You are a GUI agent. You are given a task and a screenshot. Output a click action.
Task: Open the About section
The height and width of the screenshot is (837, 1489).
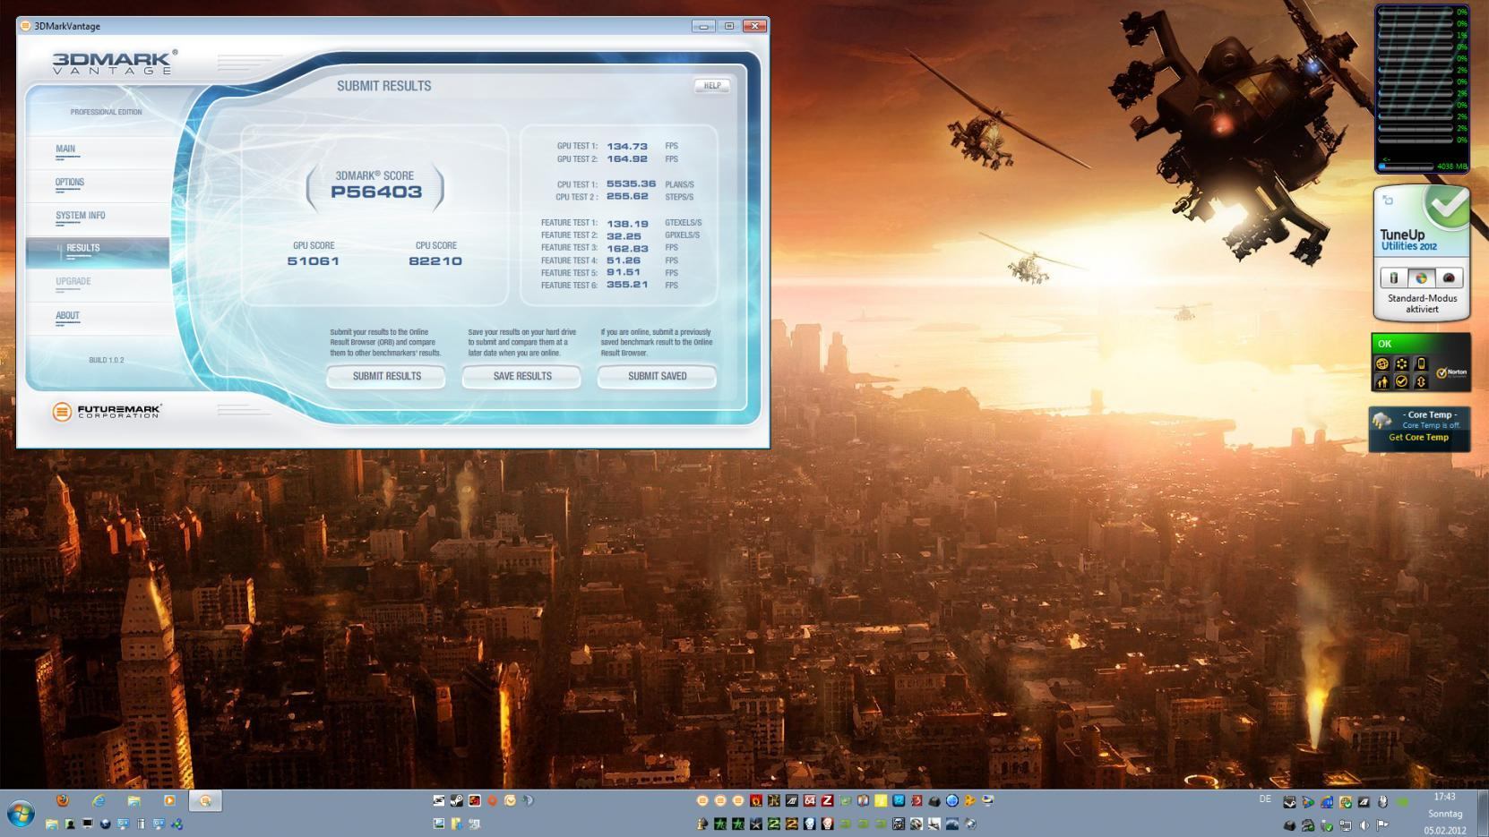(x=67, y=316)
